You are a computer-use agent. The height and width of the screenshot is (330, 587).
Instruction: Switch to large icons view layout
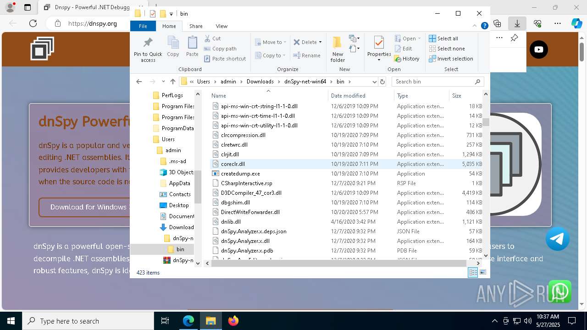point(483,273)
